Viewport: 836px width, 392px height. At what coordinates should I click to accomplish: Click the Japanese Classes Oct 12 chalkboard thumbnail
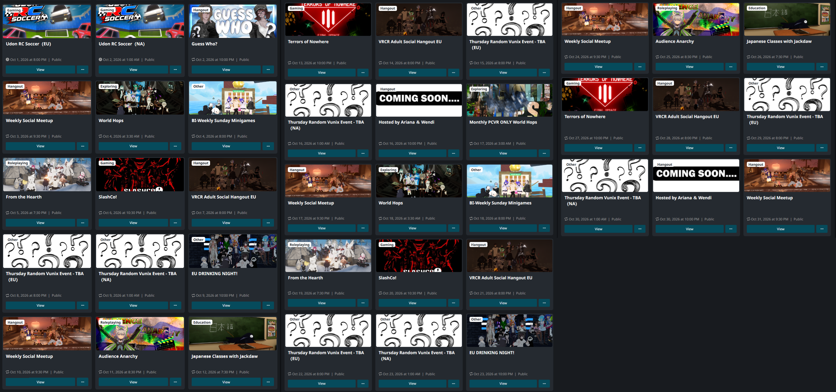coord(233,334)
